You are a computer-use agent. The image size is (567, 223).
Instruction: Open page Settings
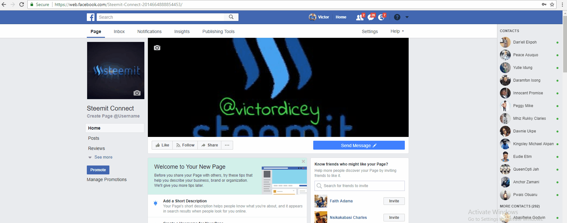click(x=370, y=31)
